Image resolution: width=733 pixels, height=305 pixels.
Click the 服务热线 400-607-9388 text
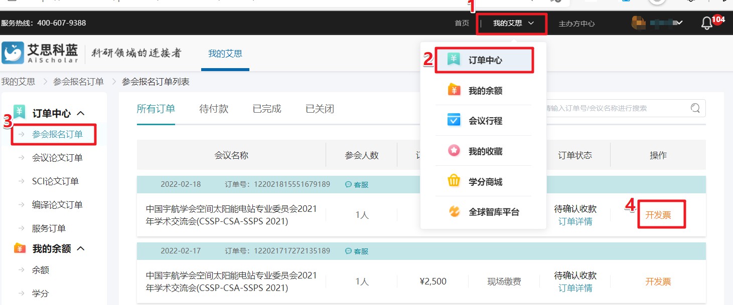click(44, 23)
